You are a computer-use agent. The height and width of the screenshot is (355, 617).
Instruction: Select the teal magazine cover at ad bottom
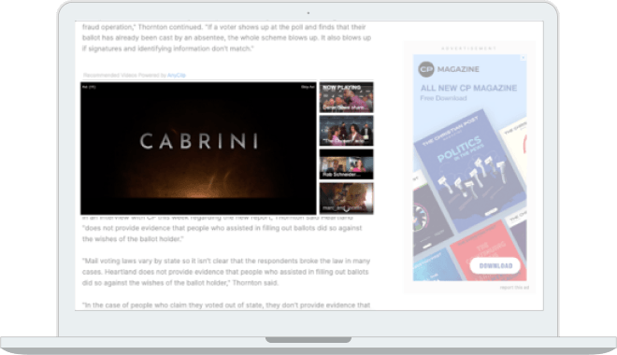[x=435, y=265]
